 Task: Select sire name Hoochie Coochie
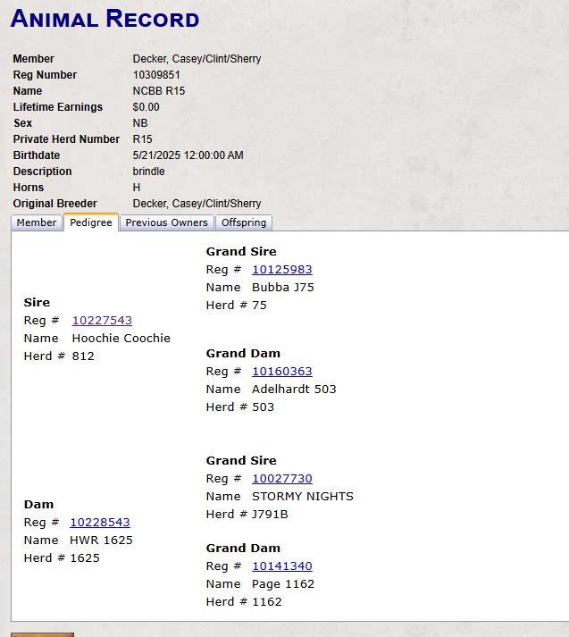tap(121, 338)
